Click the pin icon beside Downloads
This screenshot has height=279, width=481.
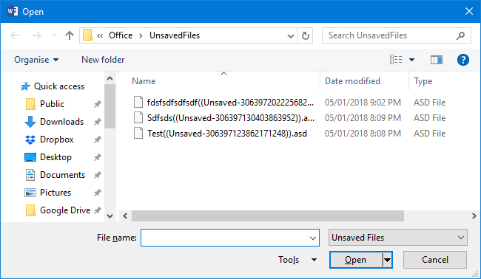coord(97,122)
